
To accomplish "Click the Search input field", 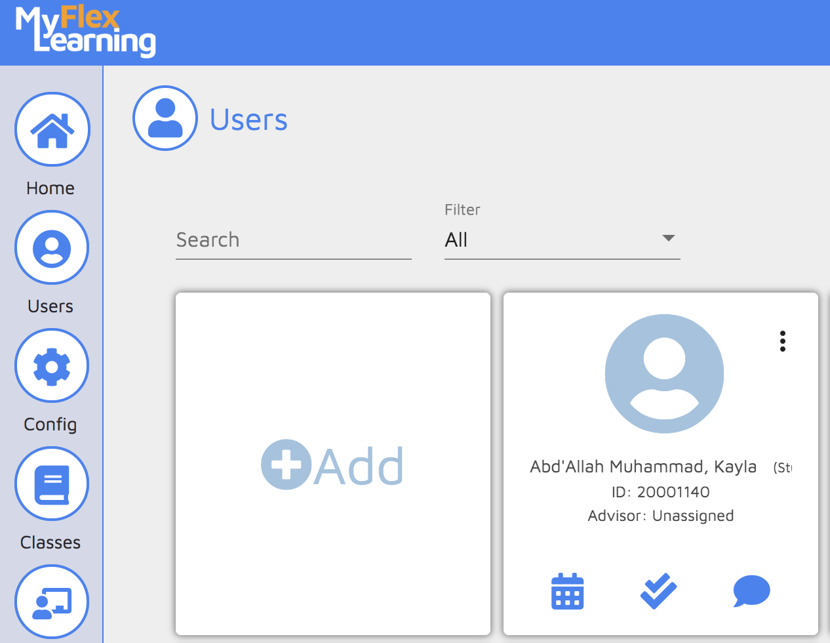I will click(293, 241).
